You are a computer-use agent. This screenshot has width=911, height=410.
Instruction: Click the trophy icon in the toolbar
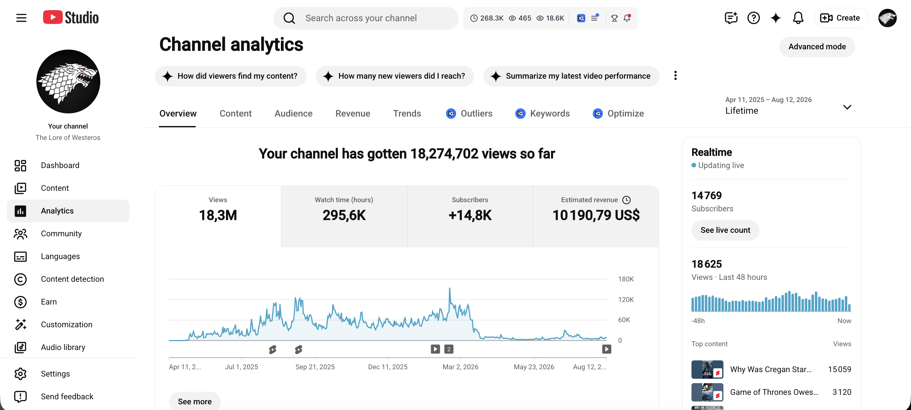[x=614, y=18]
